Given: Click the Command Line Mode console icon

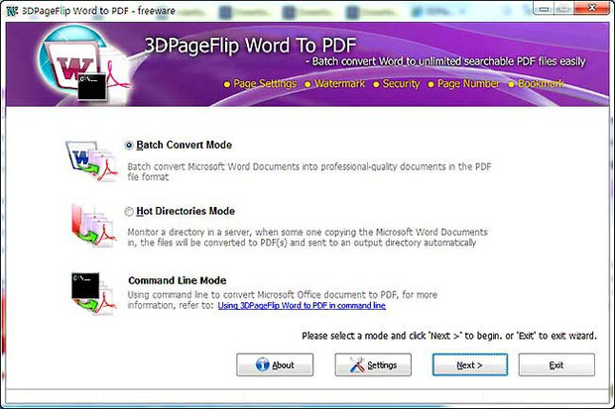Looking at the screenshot, I should tap(93, 293).
